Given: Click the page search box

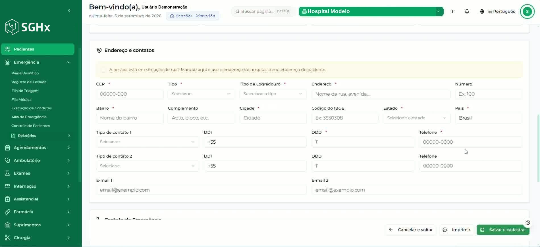Looking at the screenshot, I should point(263,11).
